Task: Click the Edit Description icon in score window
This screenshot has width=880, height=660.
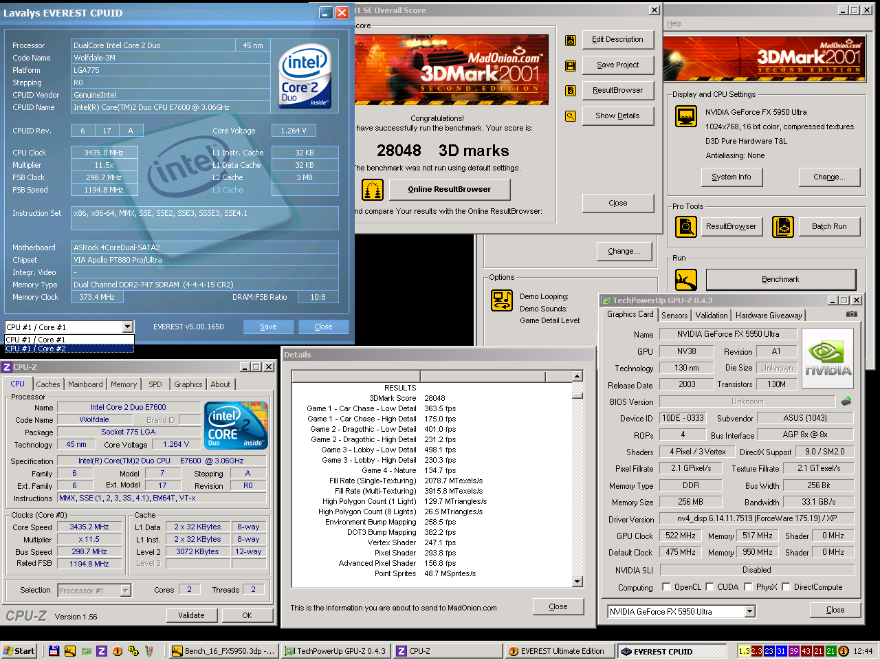Action: click(x=570, y=41)
